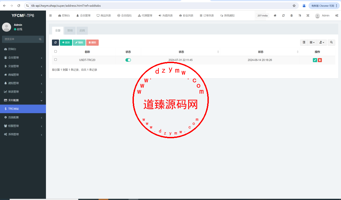Image resolution: width=341 pixels, height=200 pixels.
Task: Expand 通知管理 sidebar menu
Action: click(x=23, y=83)
